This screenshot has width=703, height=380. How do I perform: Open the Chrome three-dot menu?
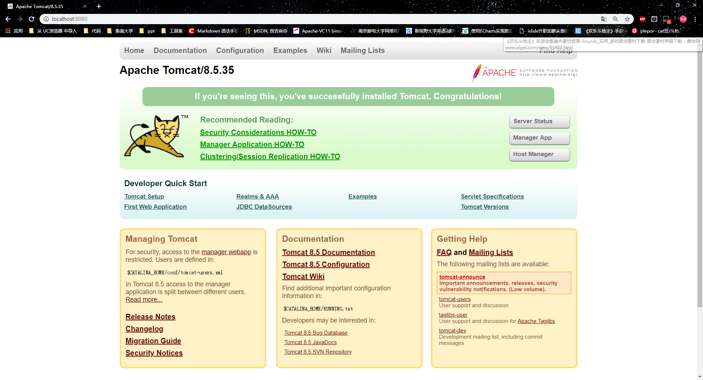coord(695,19)
